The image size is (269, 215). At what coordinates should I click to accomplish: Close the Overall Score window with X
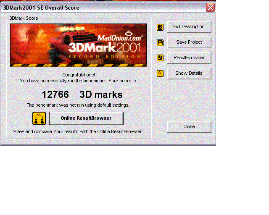210,8
